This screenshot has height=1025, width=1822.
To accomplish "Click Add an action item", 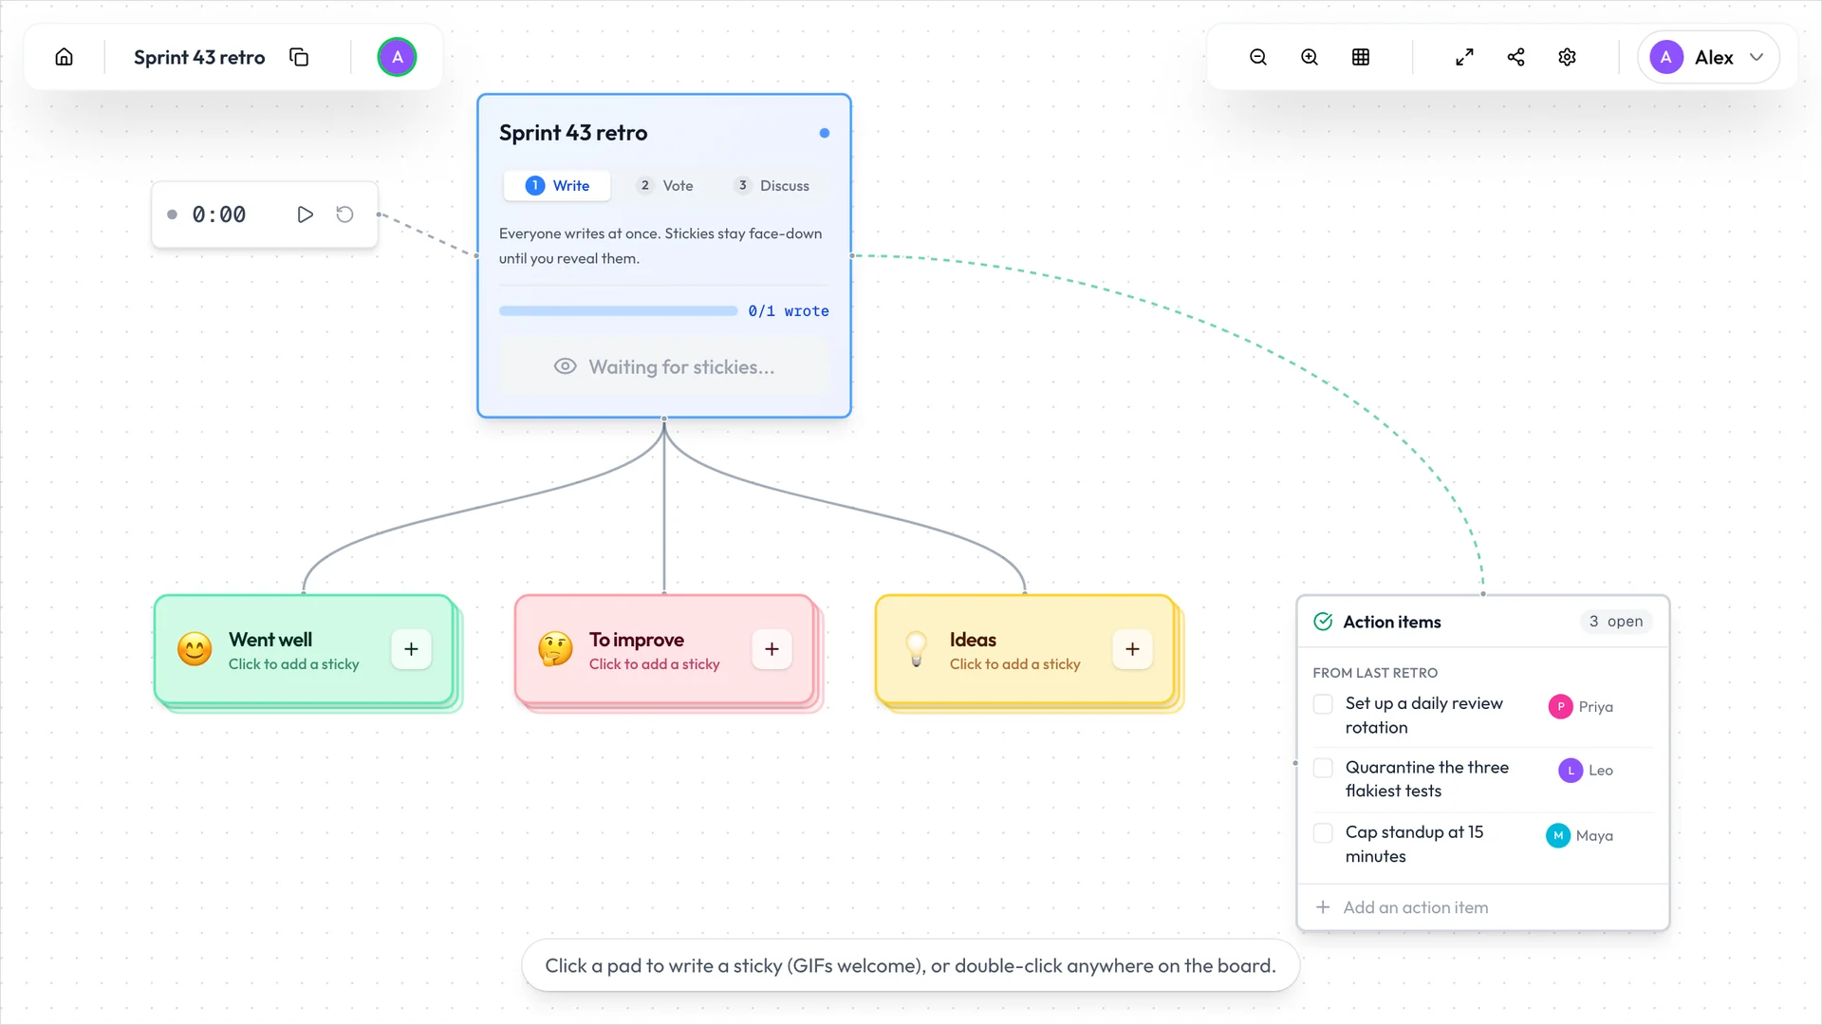I will click(1483, 907).
